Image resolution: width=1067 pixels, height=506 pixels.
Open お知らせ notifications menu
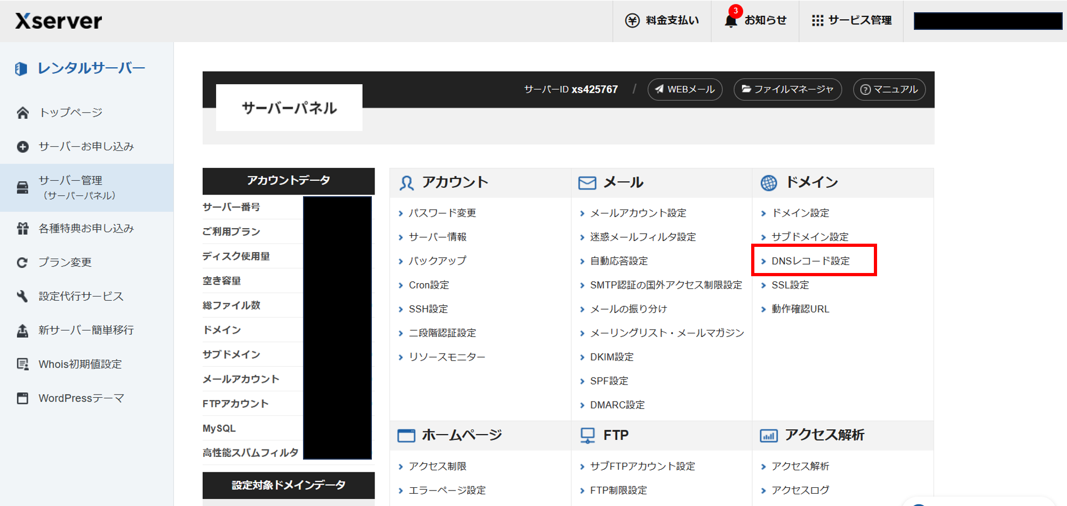[x=755, y=20]
